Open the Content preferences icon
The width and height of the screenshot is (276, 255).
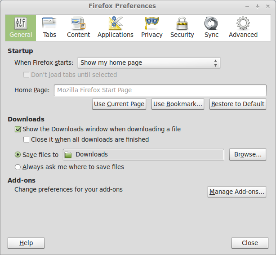[x=78, y=23]
